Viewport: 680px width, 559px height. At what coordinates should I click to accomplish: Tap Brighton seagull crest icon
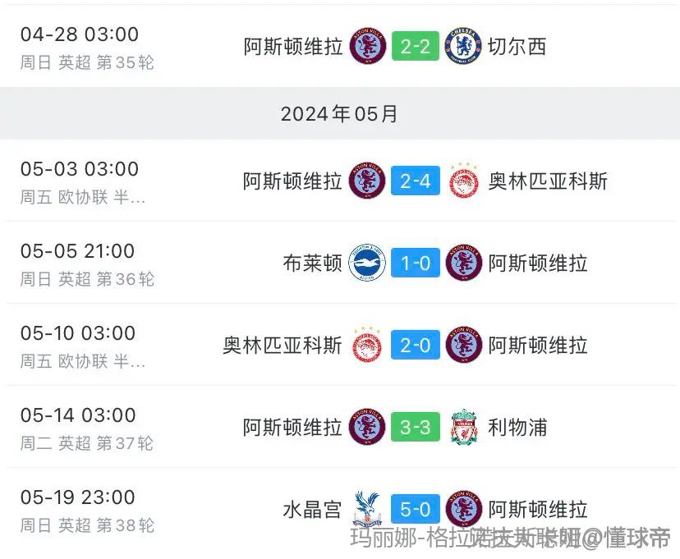coord(367,263)
